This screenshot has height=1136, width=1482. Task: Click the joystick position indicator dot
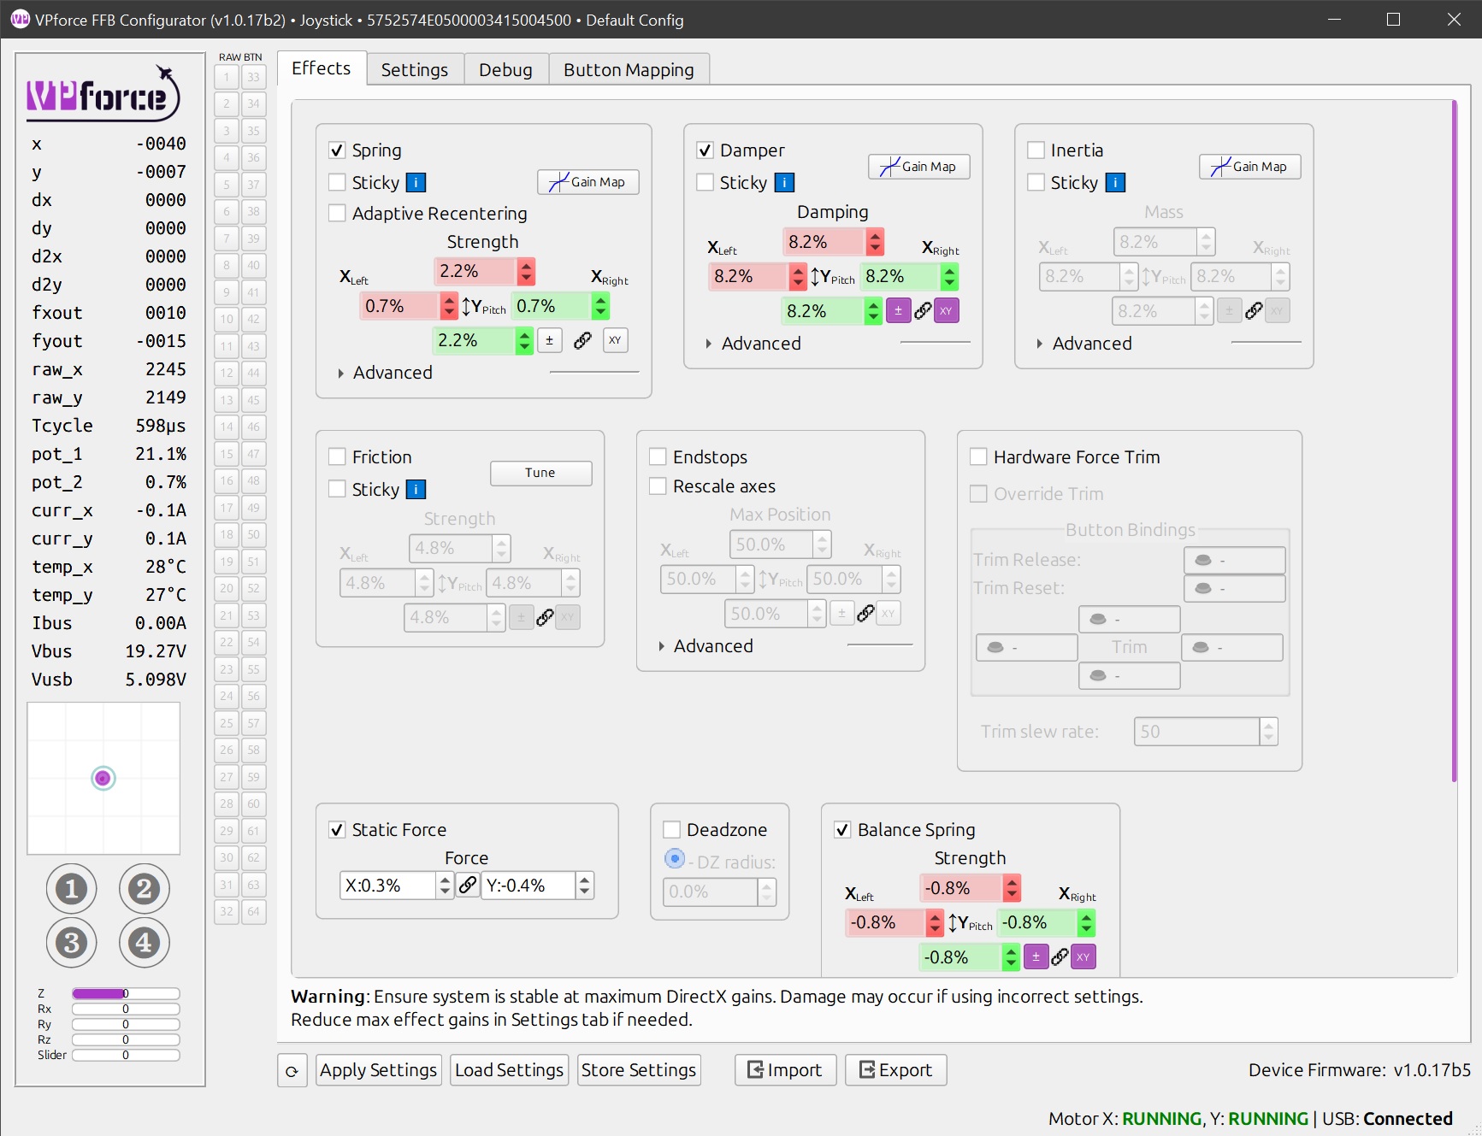103,778
